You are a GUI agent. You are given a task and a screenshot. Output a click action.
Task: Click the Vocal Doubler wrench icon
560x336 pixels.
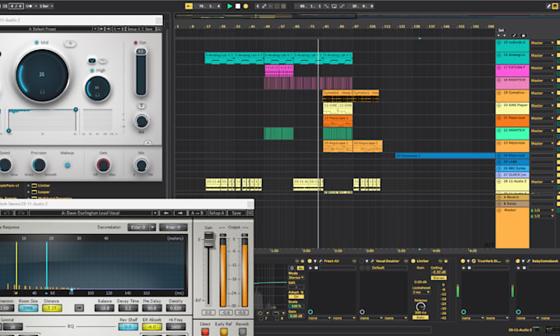pos(372,261)
